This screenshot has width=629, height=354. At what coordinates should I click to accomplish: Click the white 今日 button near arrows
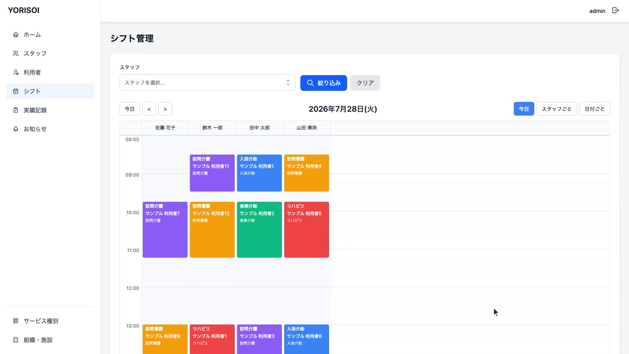[130, 109]
